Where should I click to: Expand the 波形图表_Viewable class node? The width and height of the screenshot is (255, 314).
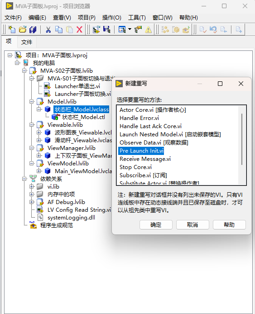click(39, 132)
